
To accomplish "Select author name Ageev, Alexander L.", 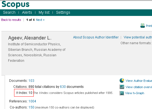I will coord(30,38).
